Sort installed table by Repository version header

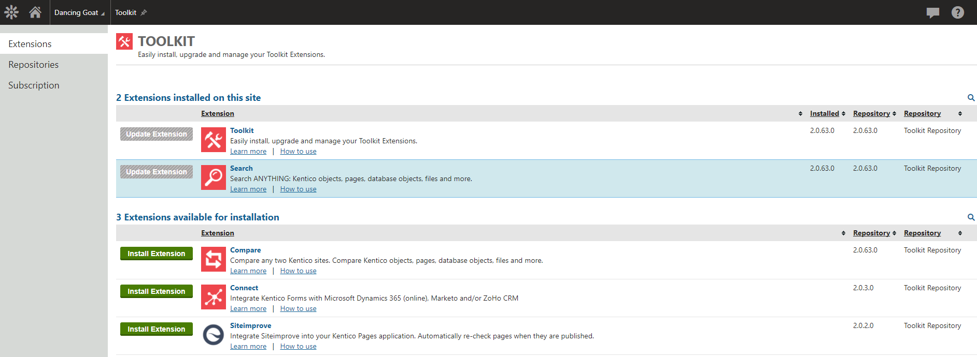(x=871, y=113)
